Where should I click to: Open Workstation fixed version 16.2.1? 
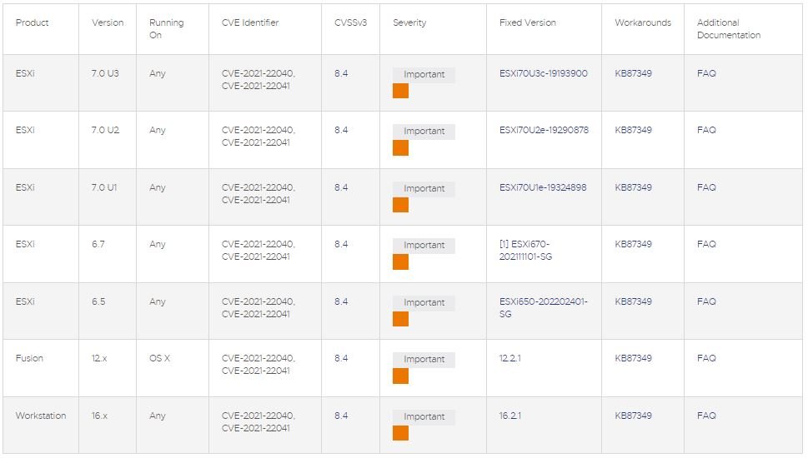pyautogui.click(x=509, y=416)
